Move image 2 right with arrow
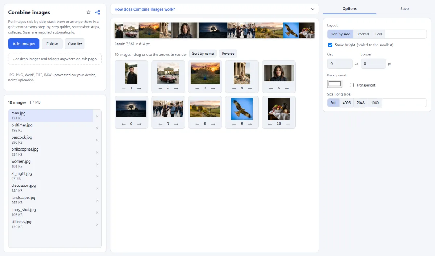435x256 pixels. tap(176, 88)
